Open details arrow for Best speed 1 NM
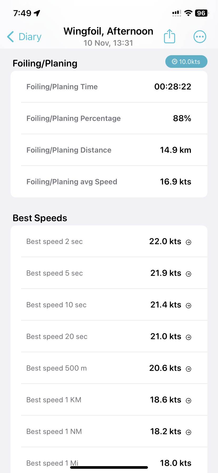This screenshot has height=473, width=218. click(x=189, y=432)
